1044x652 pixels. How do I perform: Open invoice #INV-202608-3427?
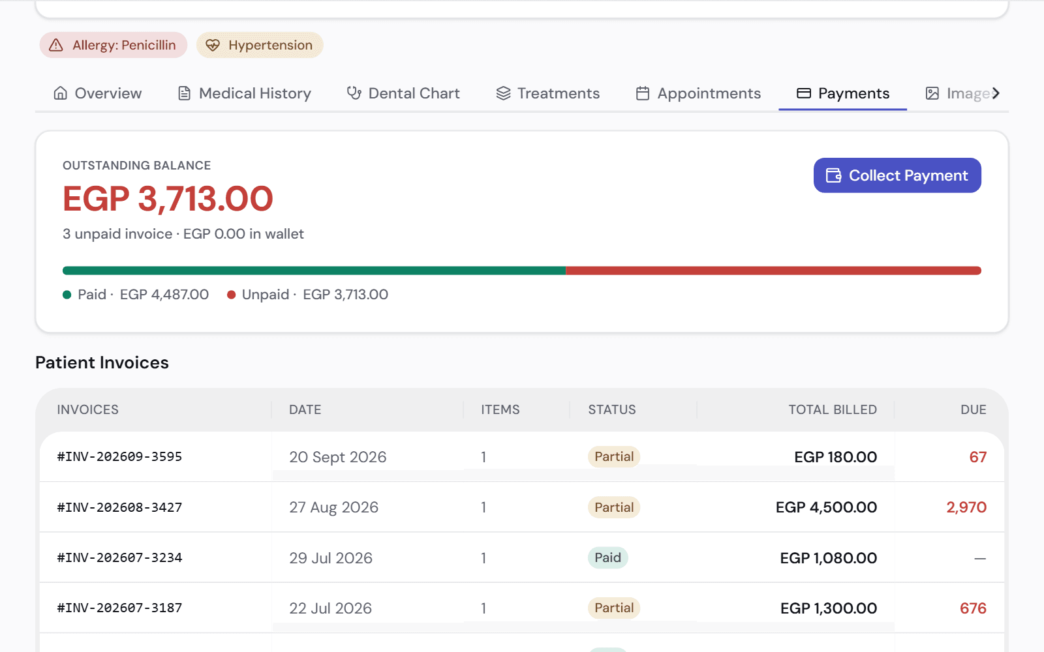119,507
